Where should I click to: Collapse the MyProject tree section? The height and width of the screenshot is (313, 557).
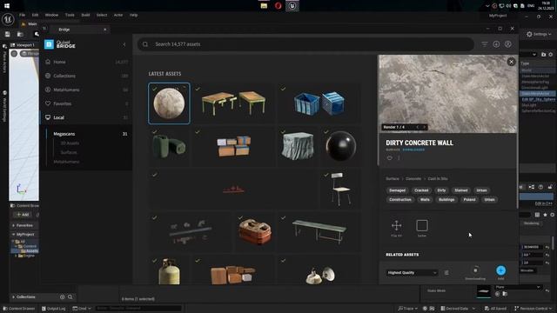[x=14, y=235]
